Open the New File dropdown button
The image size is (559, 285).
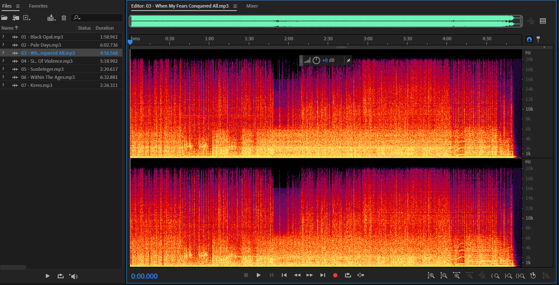(x=27, y=18)
